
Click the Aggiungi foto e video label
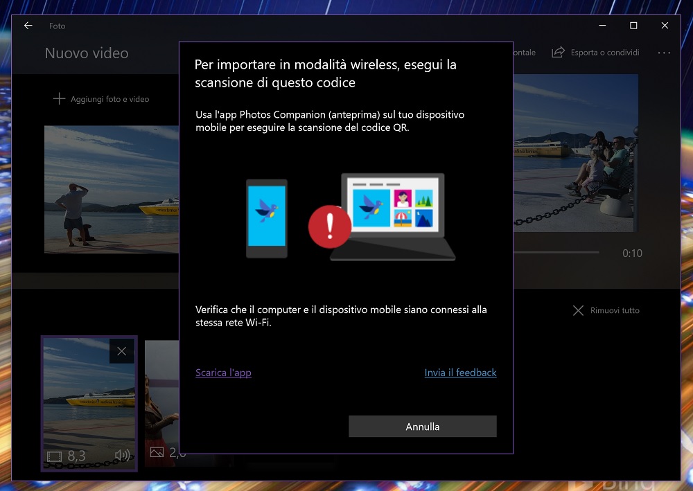(x=110, y=99)
